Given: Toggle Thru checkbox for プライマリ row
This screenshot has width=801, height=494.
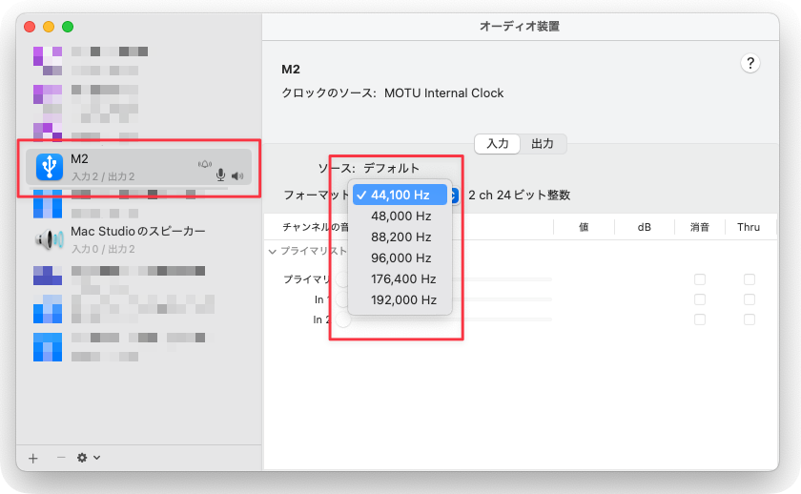Looking at the screenshot, I should point(750,279).
